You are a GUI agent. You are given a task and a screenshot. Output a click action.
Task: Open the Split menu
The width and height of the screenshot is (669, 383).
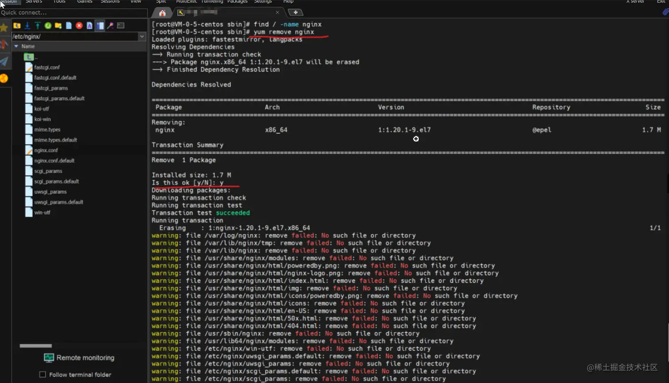tap(161, 2)
